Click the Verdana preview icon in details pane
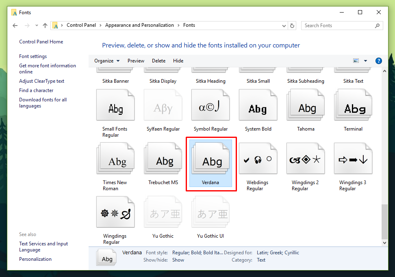The image size is (395, 277). coord(106,257)
